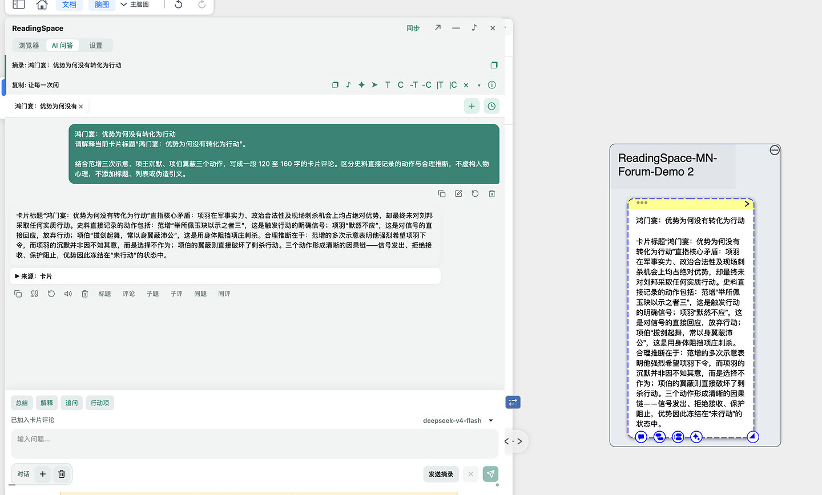822x495 pixels.
Task: Add a new conversation with plus button
Action: tap(472, 106)
